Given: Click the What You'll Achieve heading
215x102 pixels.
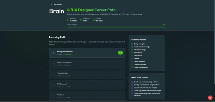Looking at the screenshot, I should pos(140,78).
